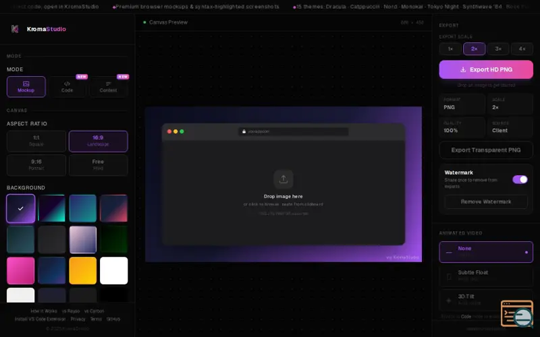Viewport: 540px width, 337px height.
Task: Select the dark green background swatch
Action: 114,239
